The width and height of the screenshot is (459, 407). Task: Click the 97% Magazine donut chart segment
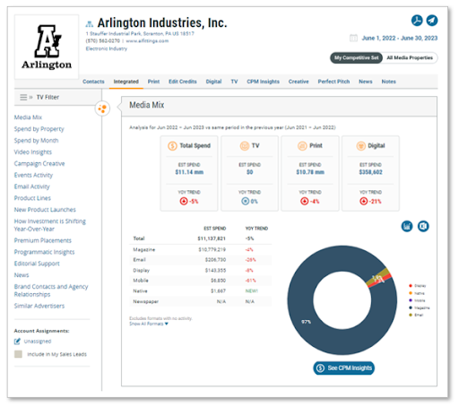306,322
